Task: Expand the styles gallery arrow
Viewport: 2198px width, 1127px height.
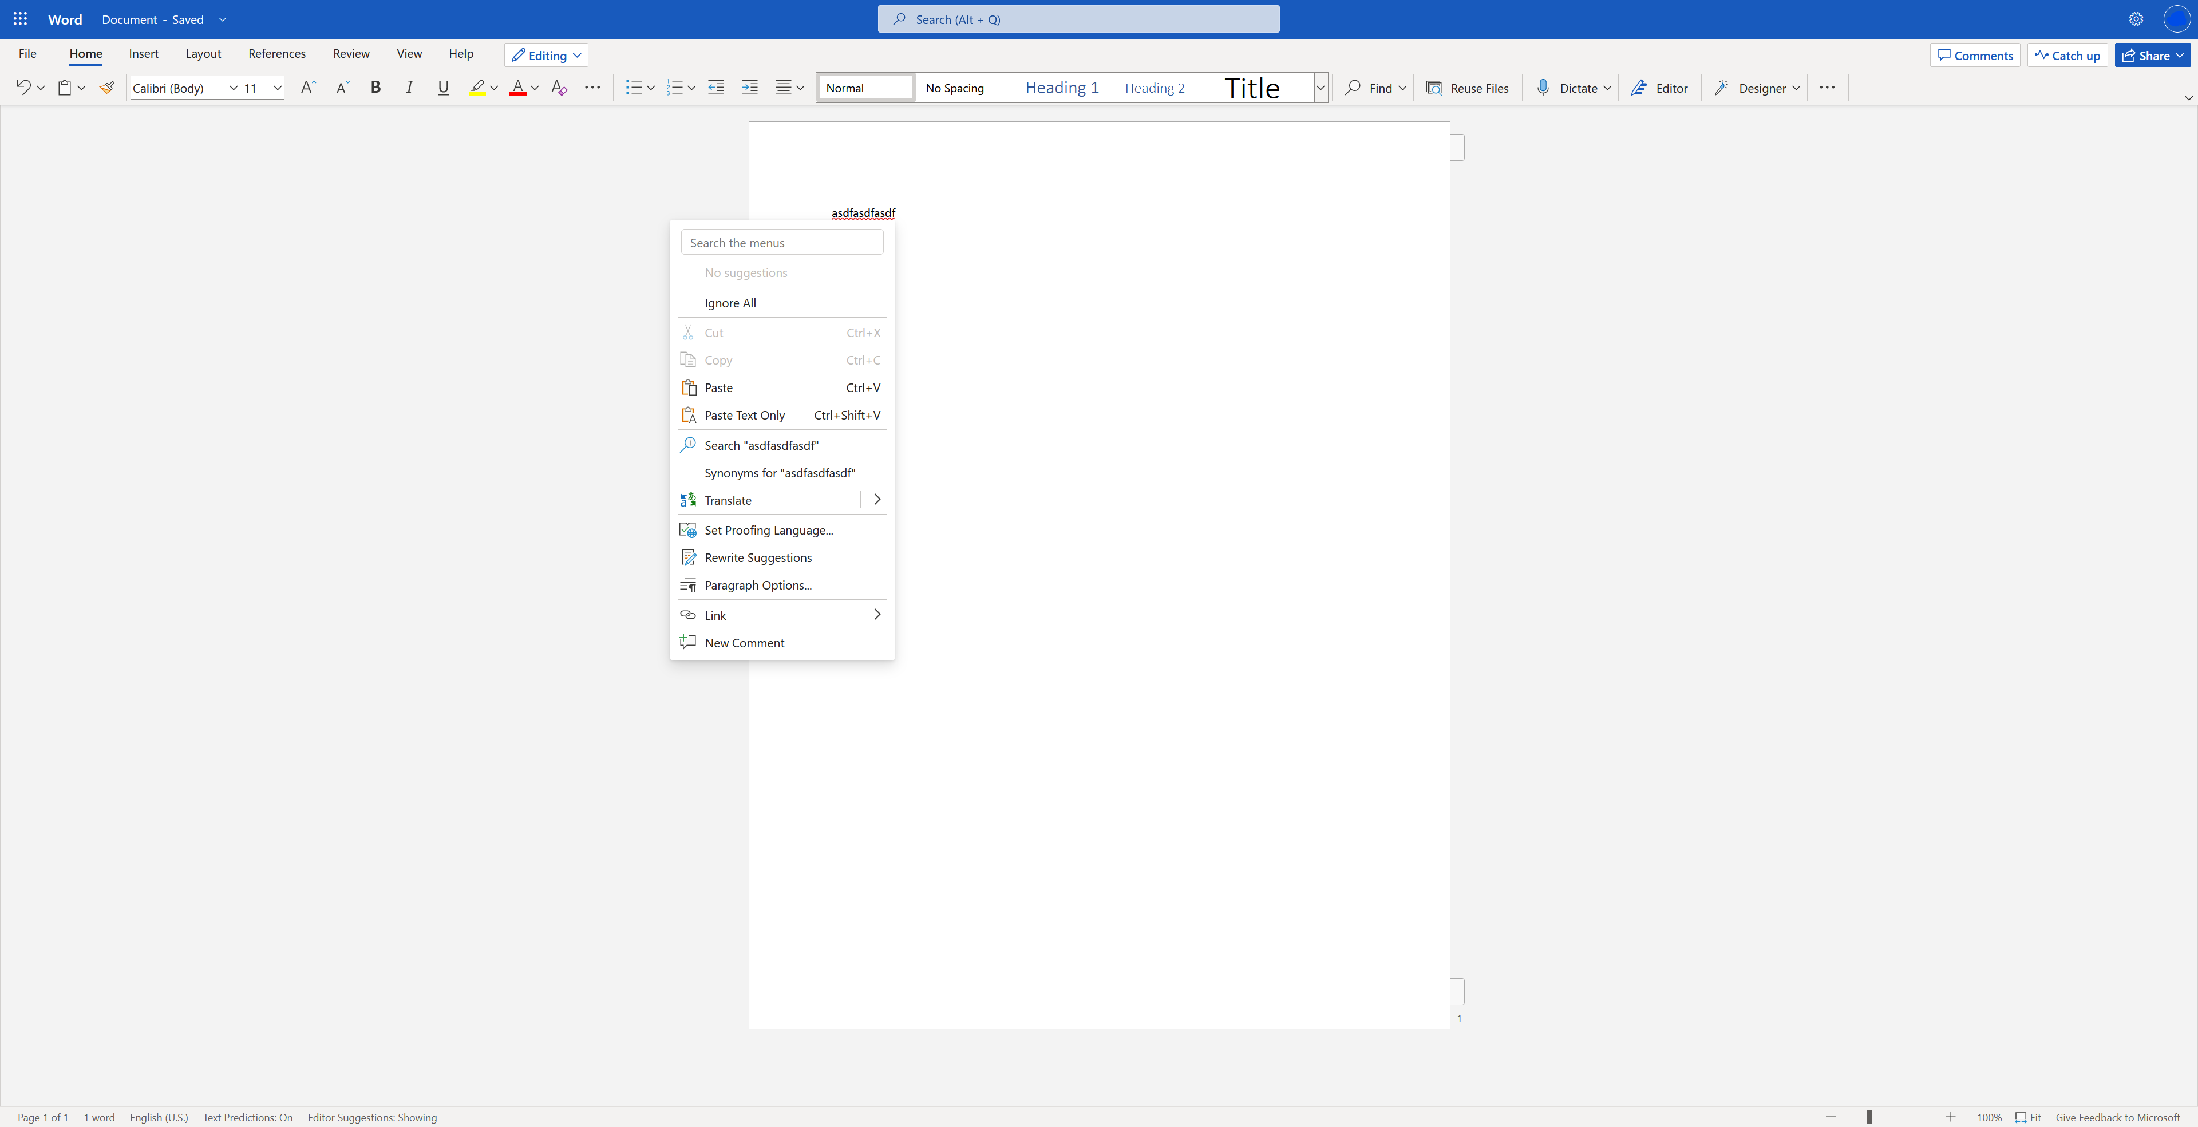Action: (1320, 87)
